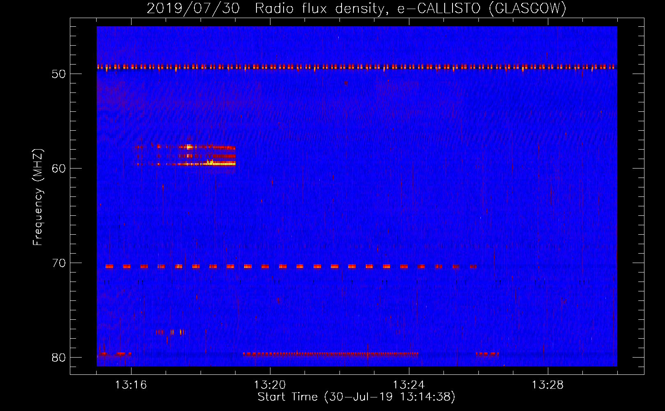Screen dimensions: 665x411
Task: Click the plot title '2019/07/30 Radio flux density, e-CALLISTO (GLASGOW)'
Action: 356,8
